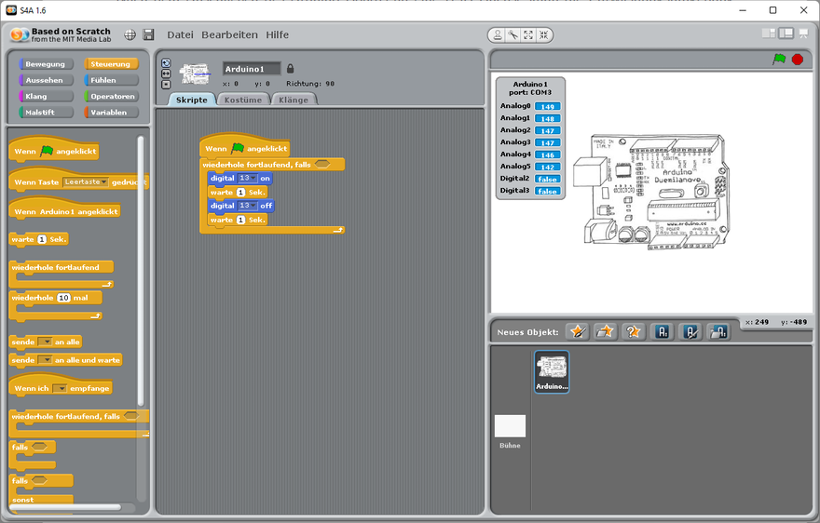Switch to Klänge tab

pos(294,100)
